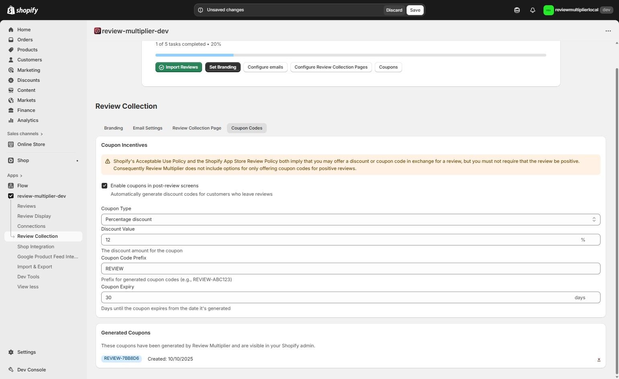Click the Finance bank icon
This screenshot has height=379, width=619.
coord(11,110)
